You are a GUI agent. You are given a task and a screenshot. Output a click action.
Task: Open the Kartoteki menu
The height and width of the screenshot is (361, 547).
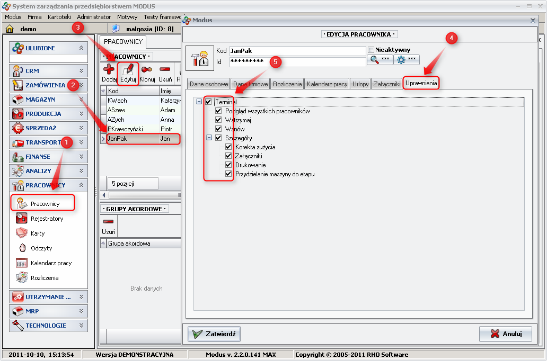tap(59, 17)
